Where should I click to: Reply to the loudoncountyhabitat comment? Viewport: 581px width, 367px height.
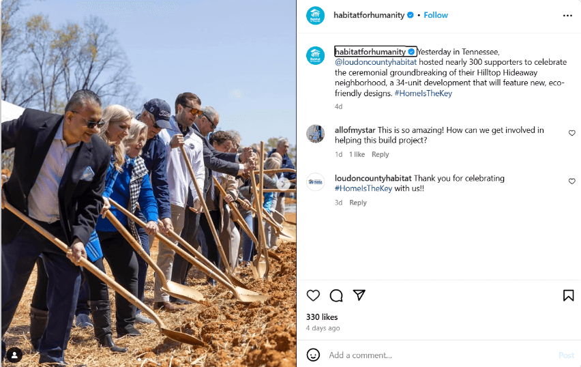pos(358,203)
